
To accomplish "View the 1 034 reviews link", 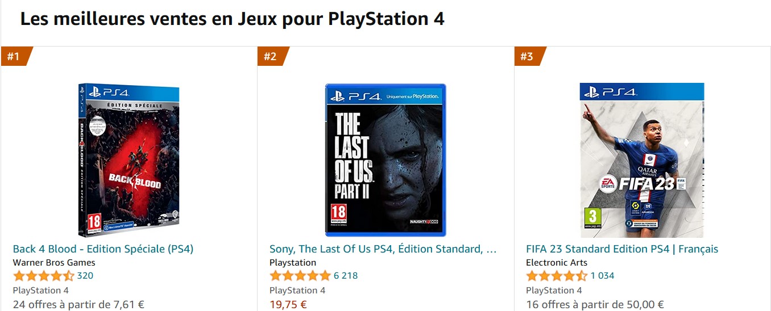I will tap(602, 276).
